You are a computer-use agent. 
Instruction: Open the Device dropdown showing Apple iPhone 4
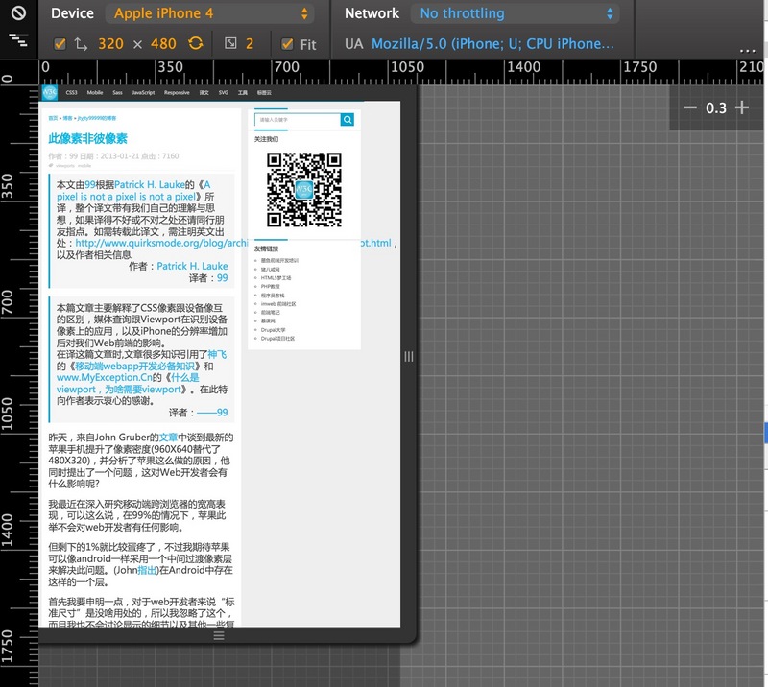pos(212,14)
